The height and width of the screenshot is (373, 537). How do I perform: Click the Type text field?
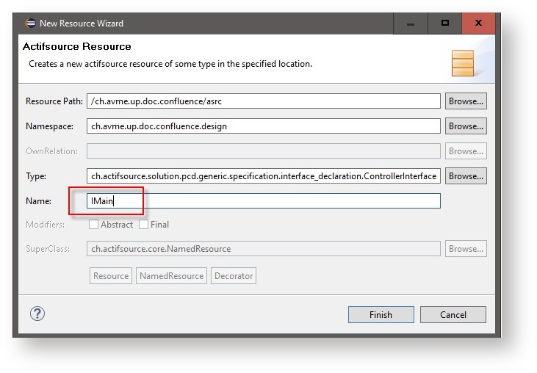263,176
